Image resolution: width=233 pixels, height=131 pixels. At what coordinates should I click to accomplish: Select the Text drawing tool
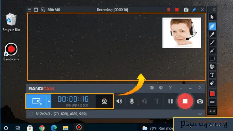(212, 75)
